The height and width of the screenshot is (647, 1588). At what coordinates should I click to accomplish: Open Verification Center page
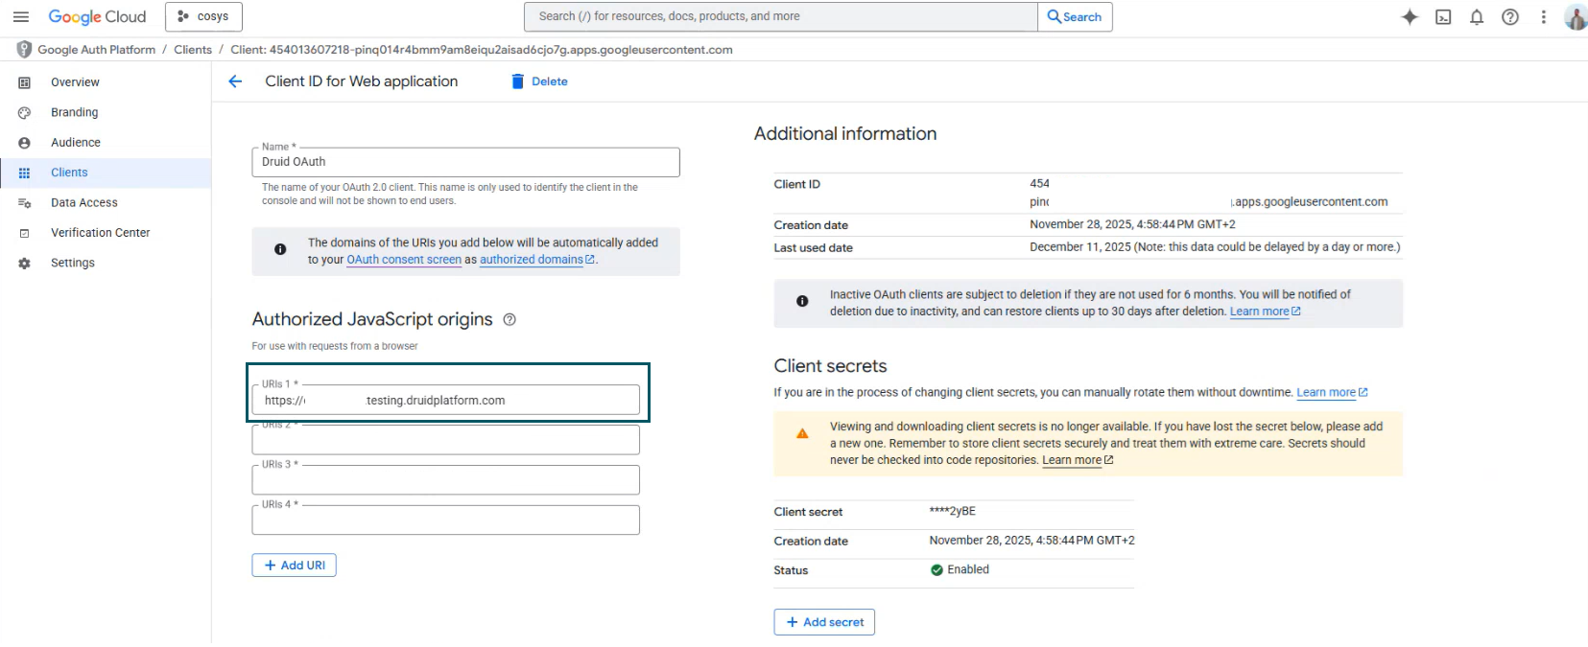point(100,233)
